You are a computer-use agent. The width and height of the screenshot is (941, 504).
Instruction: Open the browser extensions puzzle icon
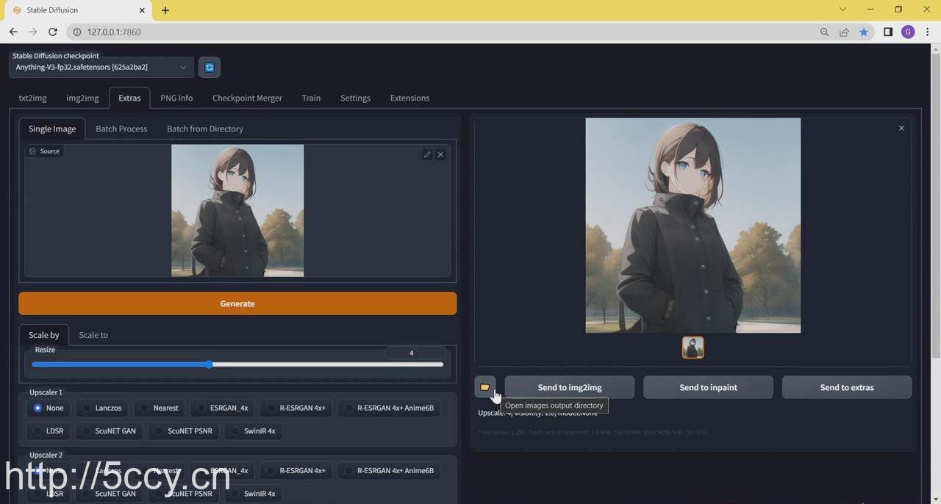click(x=887, y=32)
